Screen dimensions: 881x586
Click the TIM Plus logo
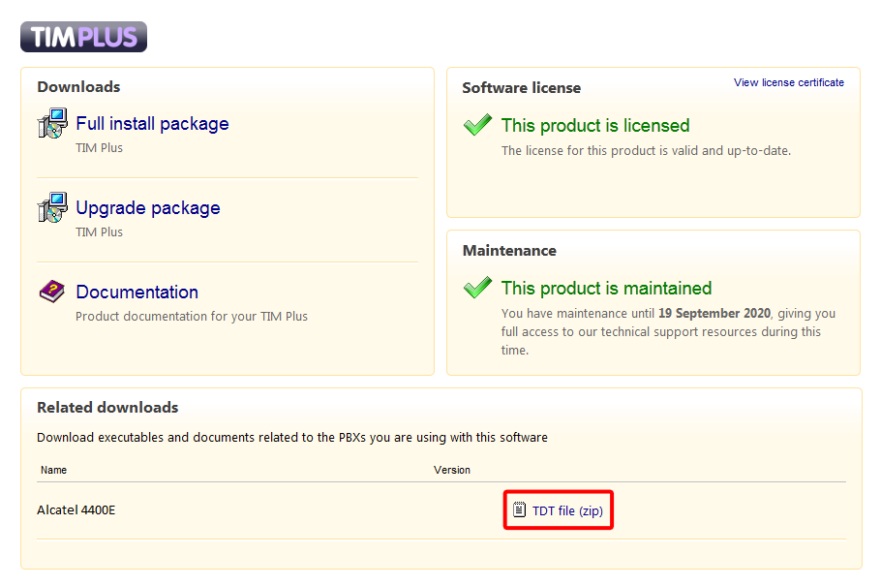83,37
